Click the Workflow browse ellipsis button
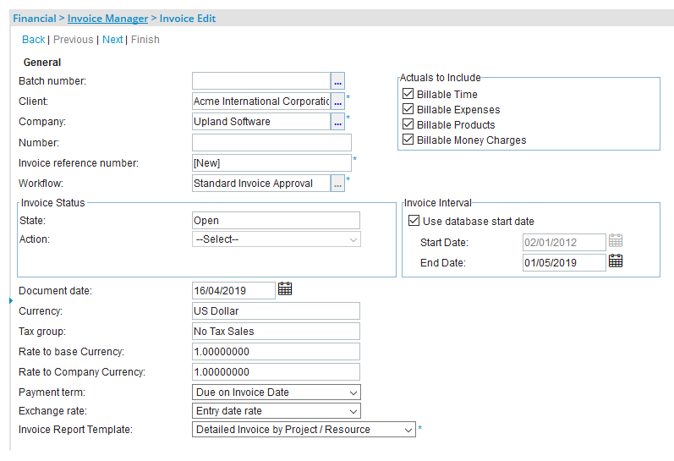Screen dimensions: 674x461 (337, 184)
